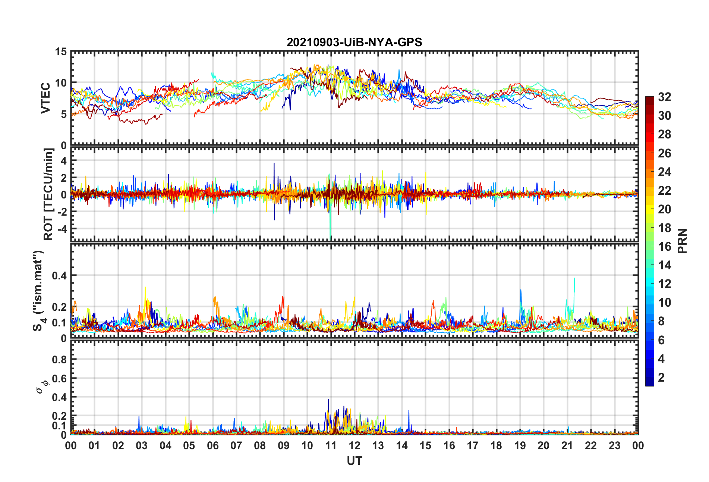Screen dimensions: 709x482
Task: Click the S4 ("ism.mat") axis label
Action: point(40,291)
